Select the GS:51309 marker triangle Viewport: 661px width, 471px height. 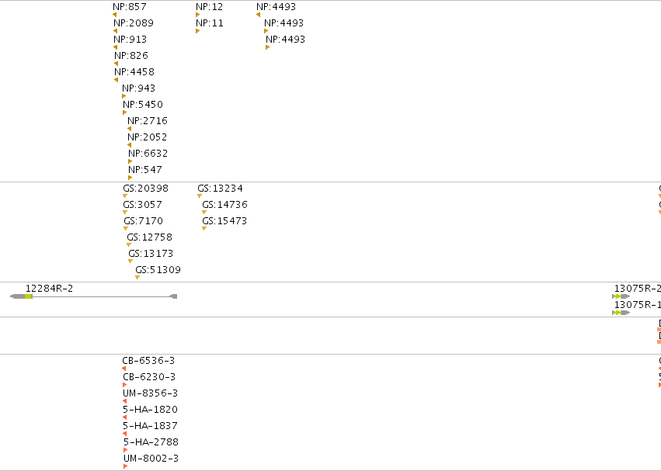pos(137,277)
